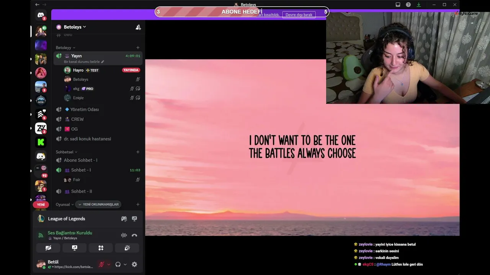Open audio output options arrow
The height and width of the screenshot is (275, 490).
125,264
